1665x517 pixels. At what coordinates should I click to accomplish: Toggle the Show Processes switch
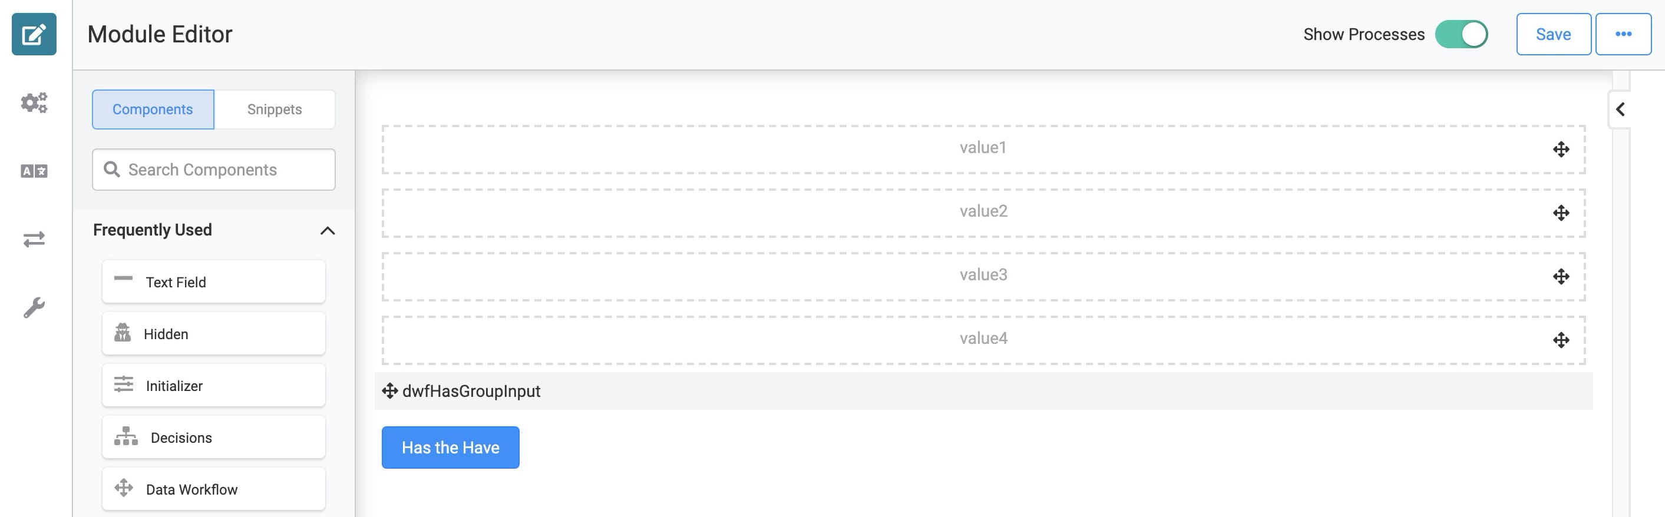coord(1461,34)
